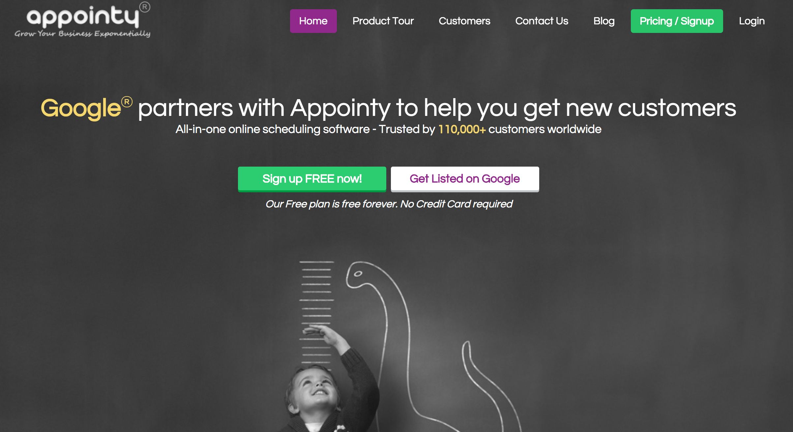Click the yellow 110,000+ customer count
Viewport: 793px width, 432px height.
pyautogui.click(x=462, y=129)
